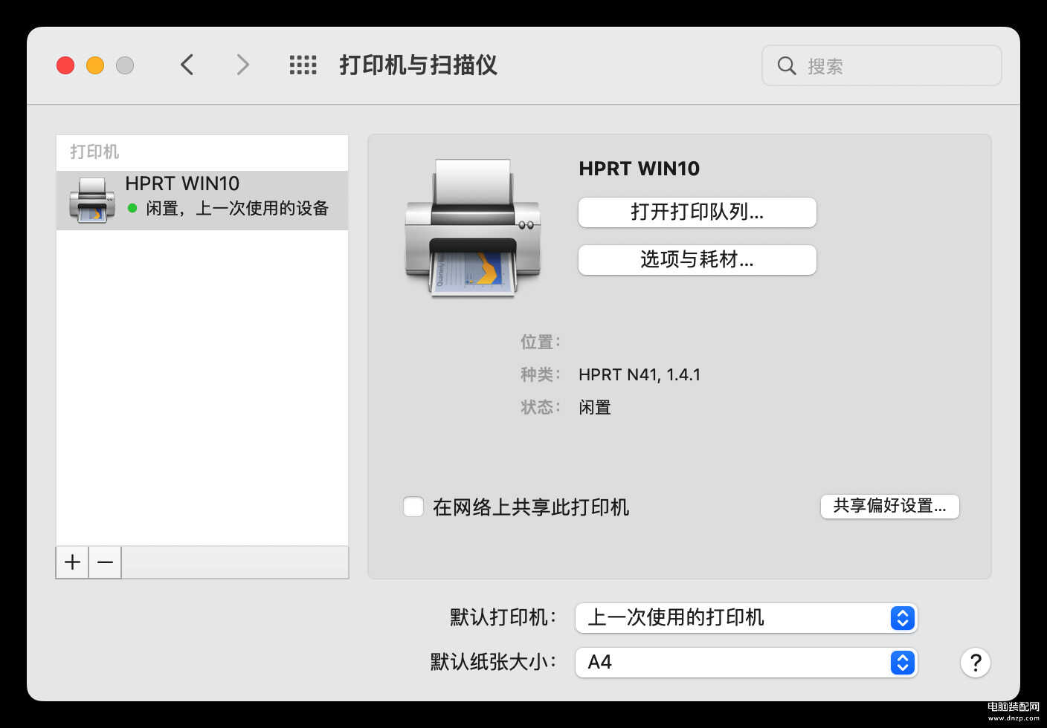The height and width of the screenshot is (728, 1047).
Task: Minimize the window with the yellow button
Action: (95, 65)
